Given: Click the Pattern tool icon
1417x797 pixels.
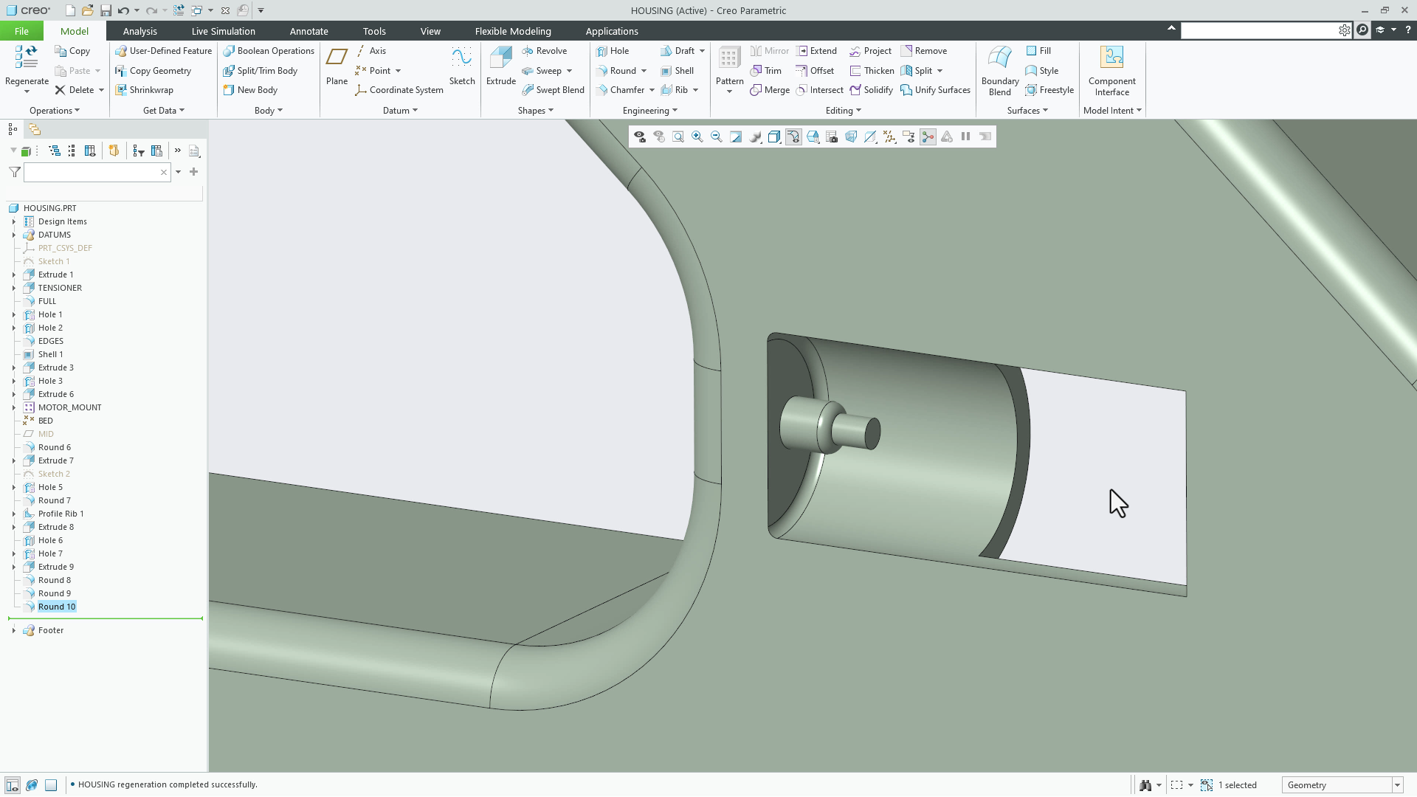Looking at the screenshot, I should pos(729,58).
